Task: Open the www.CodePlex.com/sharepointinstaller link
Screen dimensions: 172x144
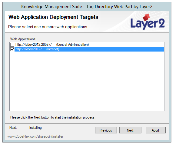Action: point(35,136)
